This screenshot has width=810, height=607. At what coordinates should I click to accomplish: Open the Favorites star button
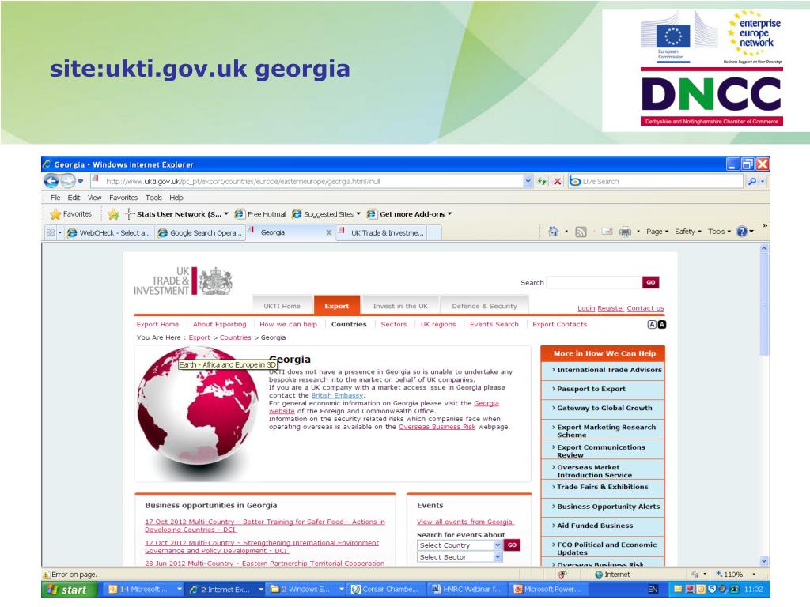click(x=70, y=213)
